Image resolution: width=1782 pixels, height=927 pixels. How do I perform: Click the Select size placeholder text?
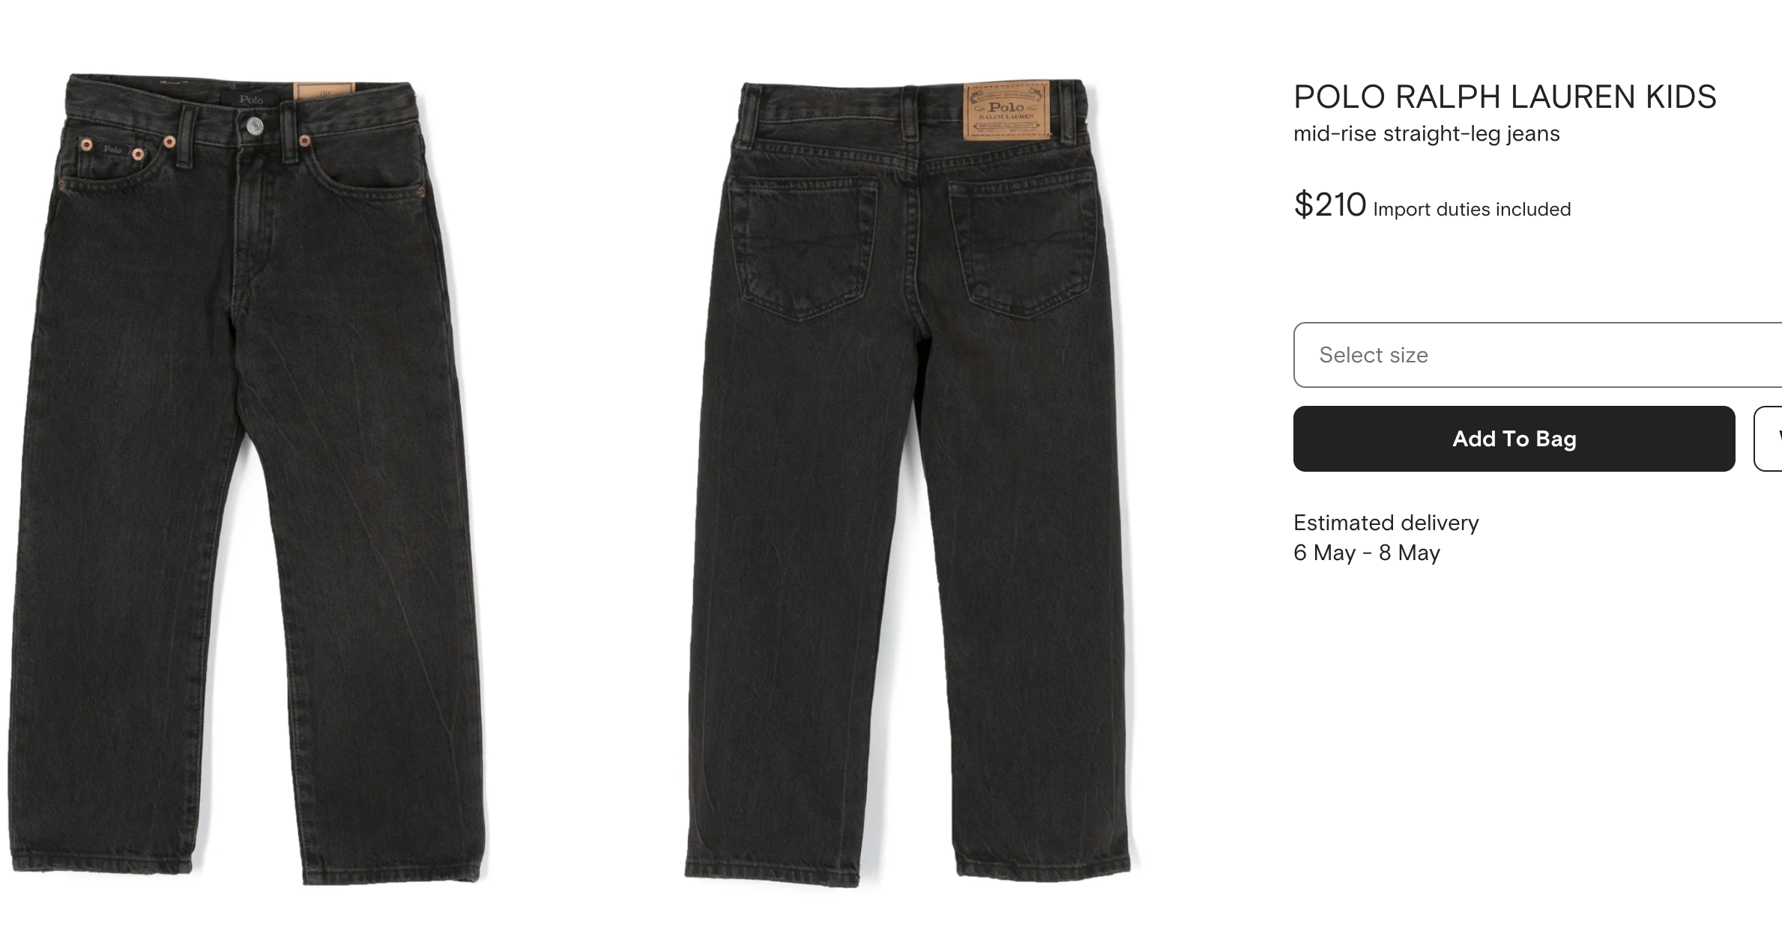(1374, 355)
